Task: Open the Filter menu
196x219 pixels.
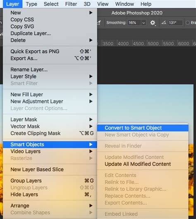Action: pyautogui.click(x=71, y=4)
